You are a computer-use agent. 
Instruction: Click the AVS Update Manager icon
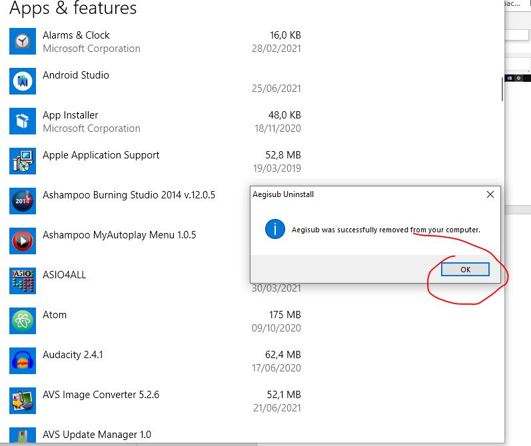tap(23, 435)
